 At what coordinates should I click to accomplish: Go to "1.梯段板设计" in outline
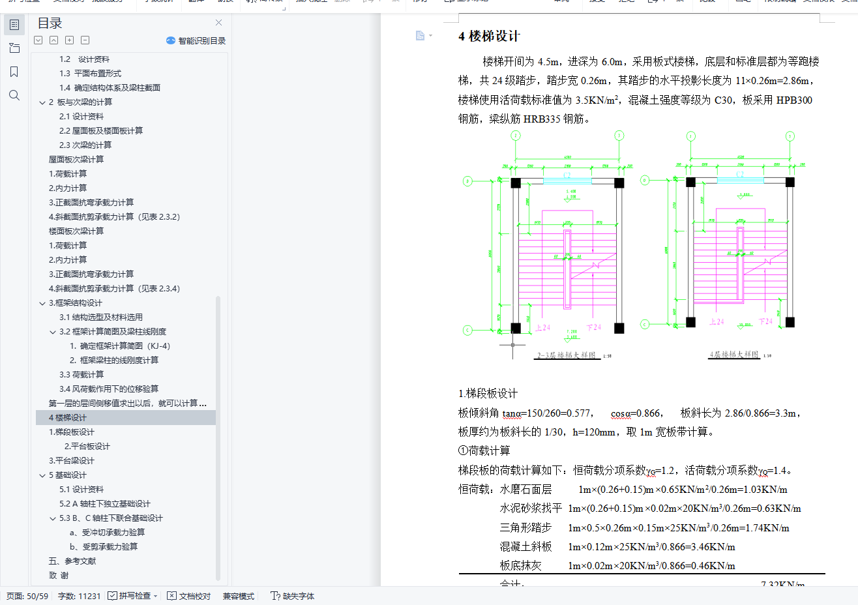point(72,432)
